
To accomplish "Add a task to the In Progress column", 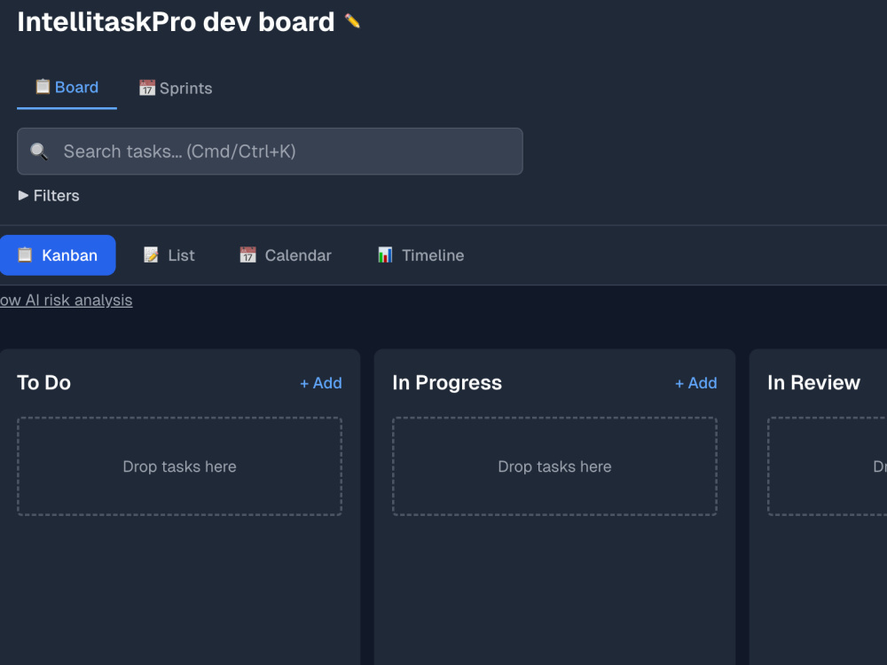I will pos(695,383).
